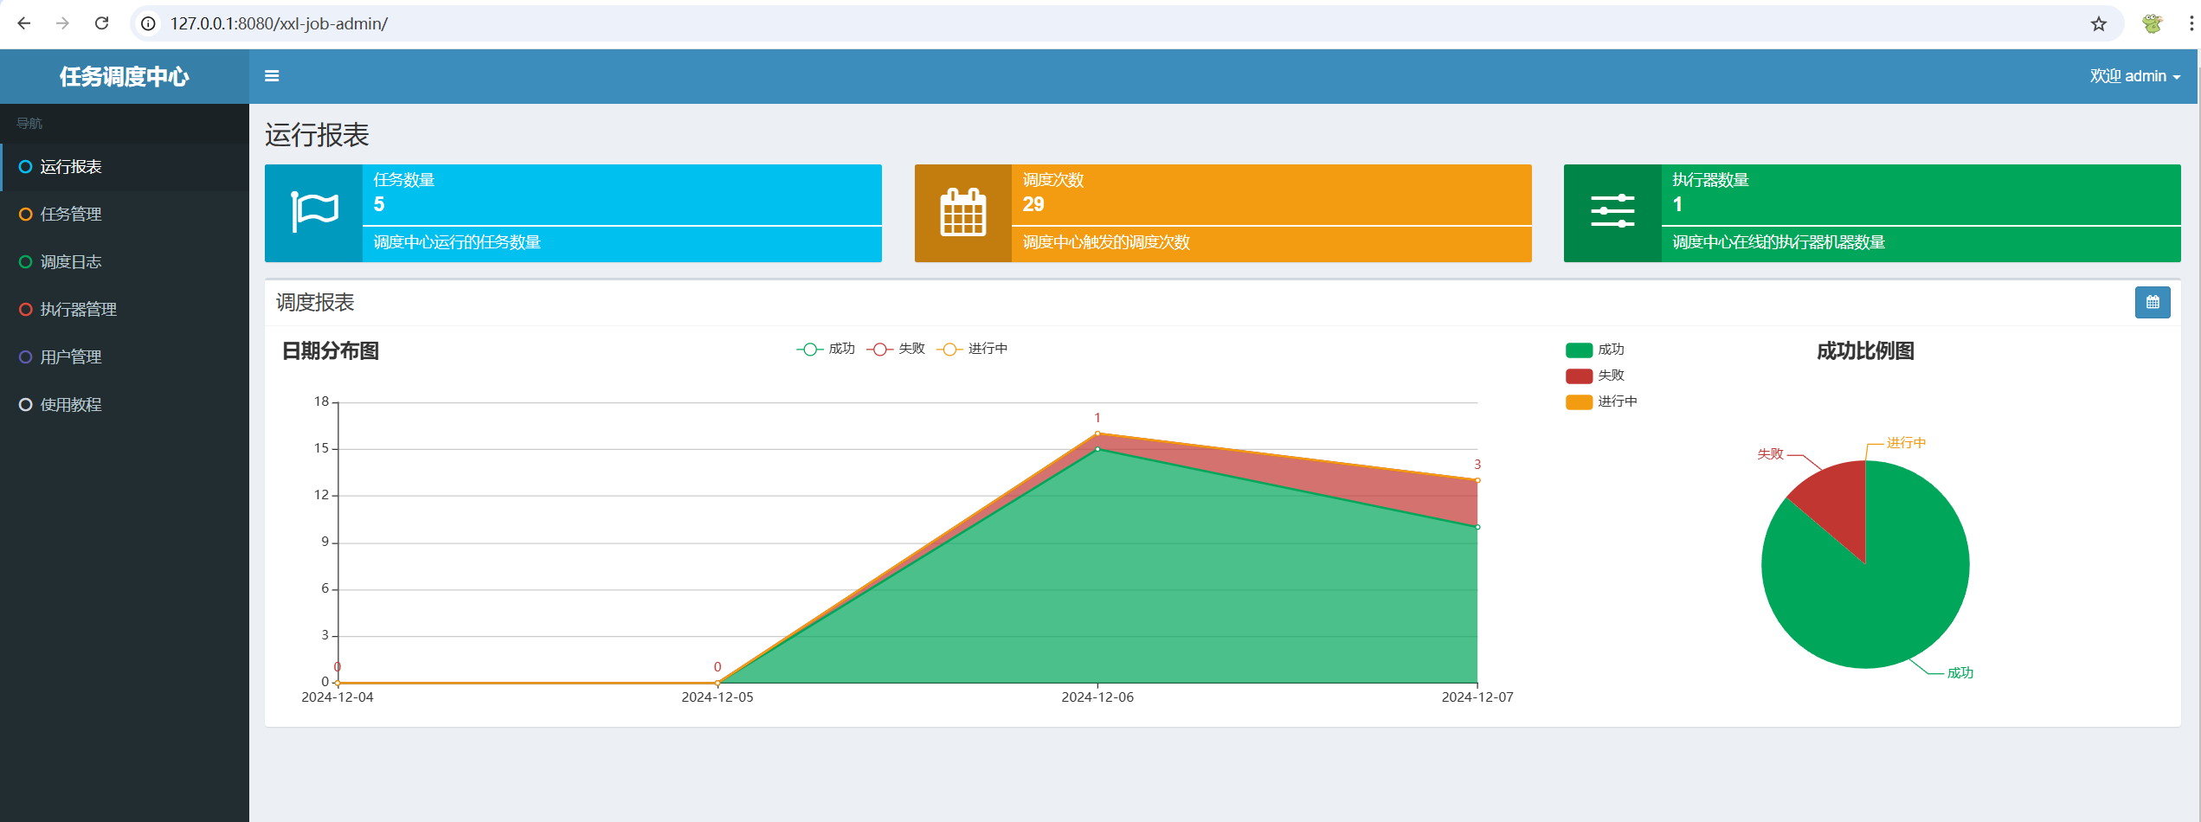Click the 调度中心在线的执行器机器数量 description
Image resolution: width=2201 pixels, height=822 pixels.
1779,242
